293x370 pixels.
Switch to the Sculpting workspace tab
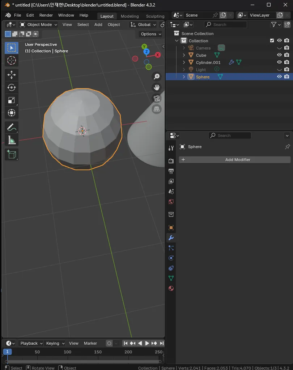click(x=155, y=16)
